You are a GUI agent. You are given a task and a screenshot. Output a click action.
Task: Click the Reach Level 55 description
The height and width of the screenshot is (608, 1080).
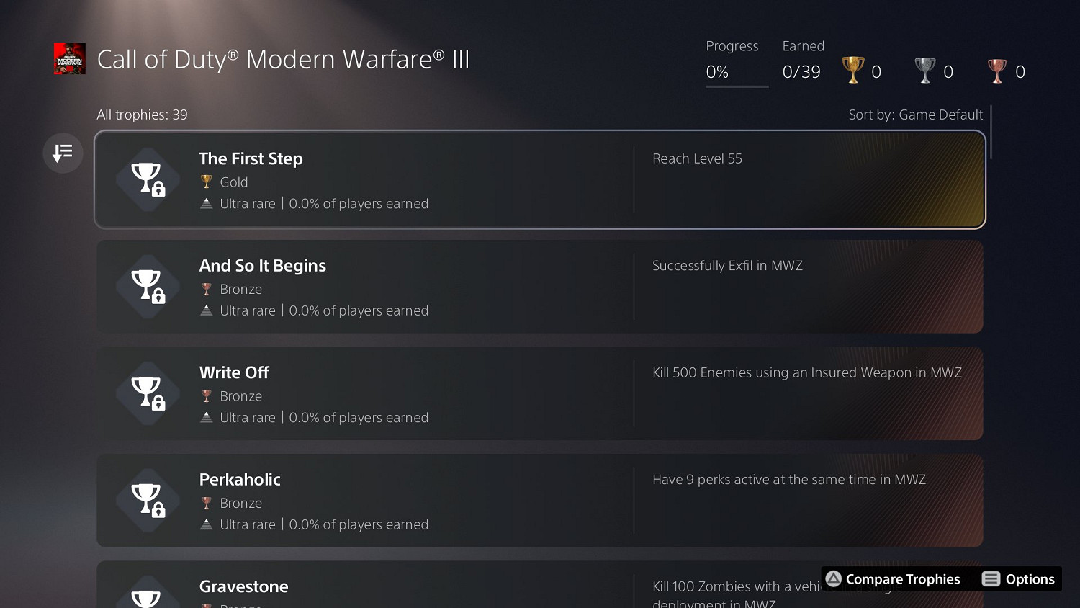(697, 158)
